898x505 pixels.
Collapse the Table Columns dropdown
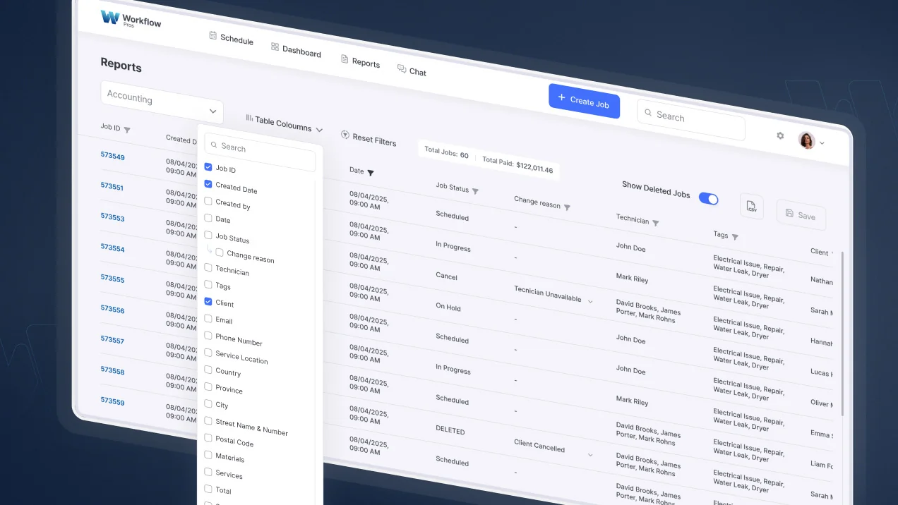point(319,130)
